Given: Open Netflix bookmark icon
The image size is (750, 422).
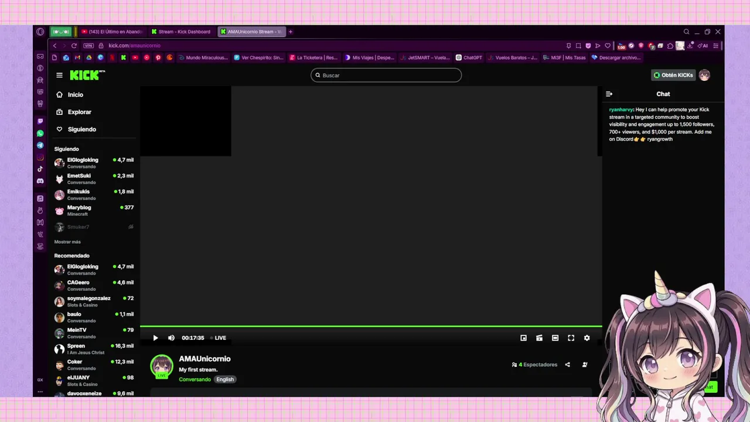Looking at the screenshot, I should click(112, 57).
